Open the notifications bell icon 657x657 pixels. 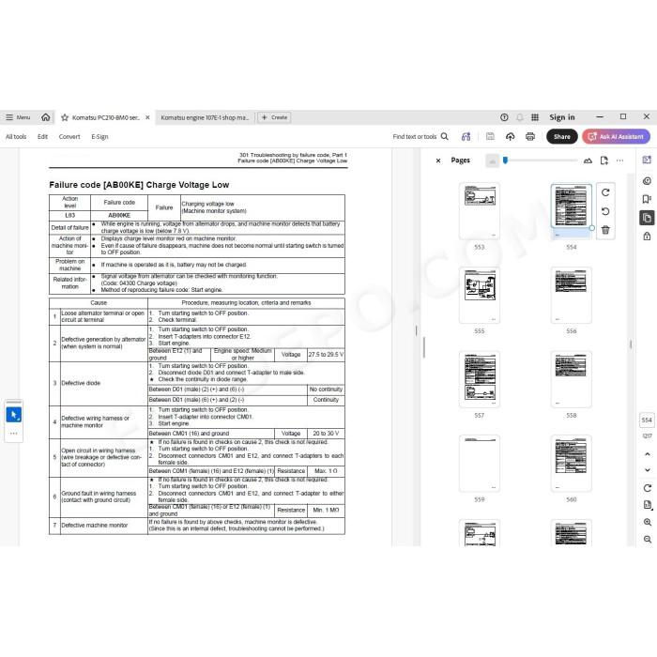[x=520, y=117]
